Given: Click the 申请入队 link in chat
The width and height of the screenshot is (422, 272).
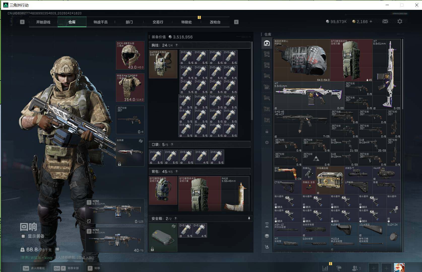Looking at the screenshot, I should 85,258.
